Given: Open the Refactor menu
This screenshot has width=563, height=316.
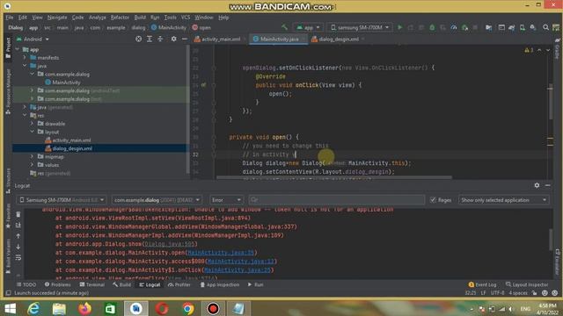Looking at the screenshot, I should [120, 18].
